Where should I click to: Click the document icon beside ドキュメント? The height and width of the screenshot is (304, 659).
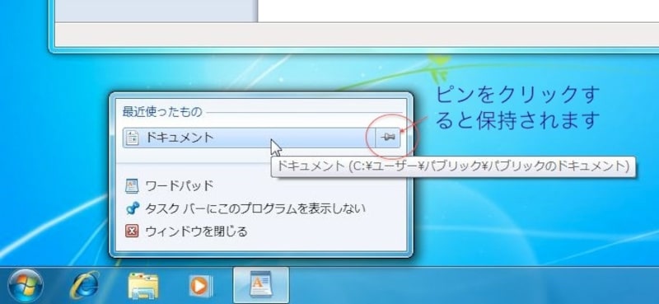point(133,138)
